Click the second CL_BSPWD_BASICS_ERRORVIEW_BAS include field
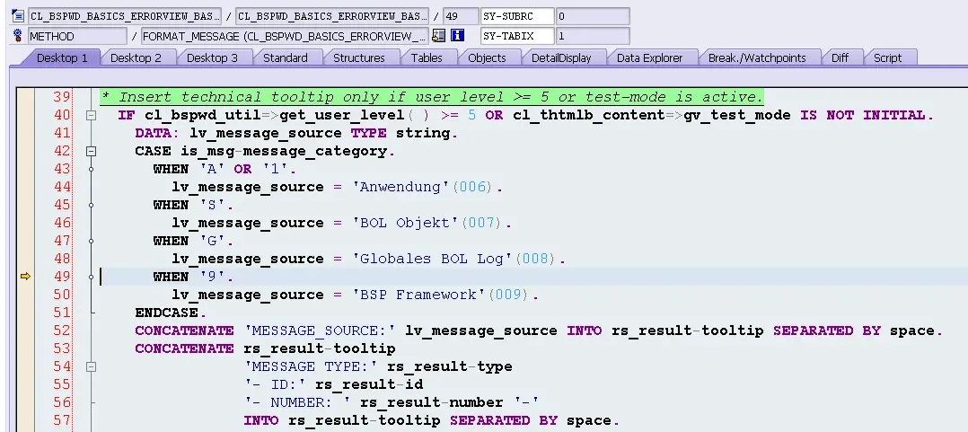The height and width of the screenshot is (432, 968). click(332, 16)
